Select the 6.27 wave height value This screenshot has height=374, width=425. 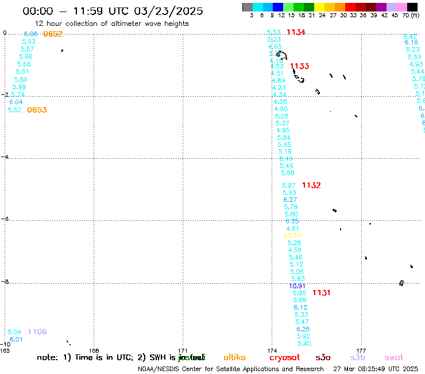290,200
